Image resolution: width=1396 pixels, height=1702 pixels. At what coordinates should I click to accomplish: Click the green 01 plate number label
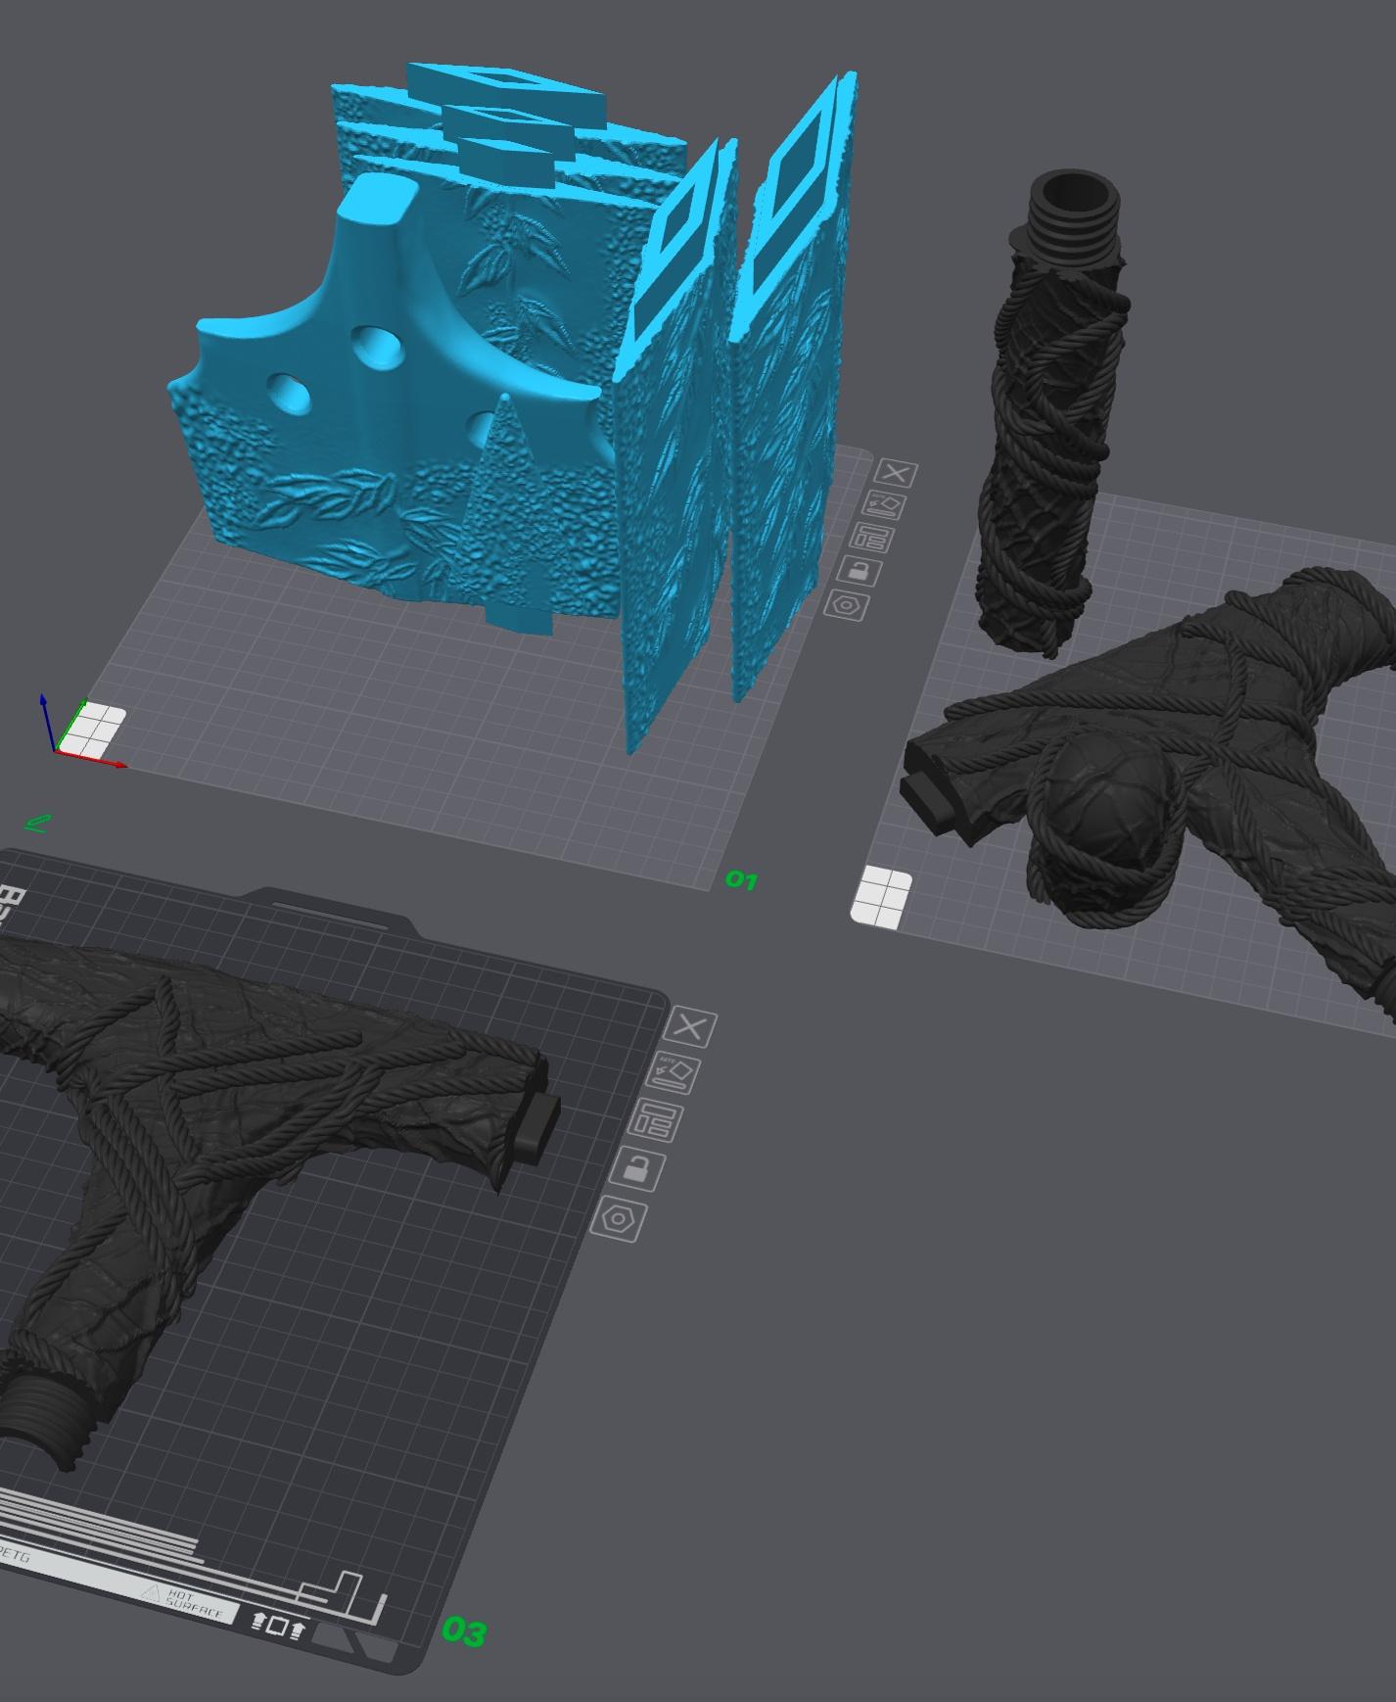point(741,880)
